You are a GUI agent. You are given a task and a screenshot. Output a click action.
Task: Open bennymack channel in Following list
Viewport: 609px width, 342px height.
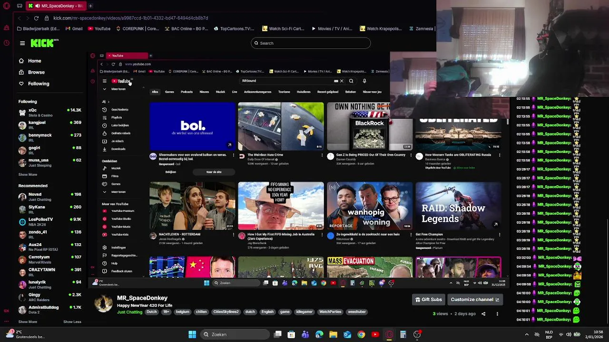click(x=49, y=137)
